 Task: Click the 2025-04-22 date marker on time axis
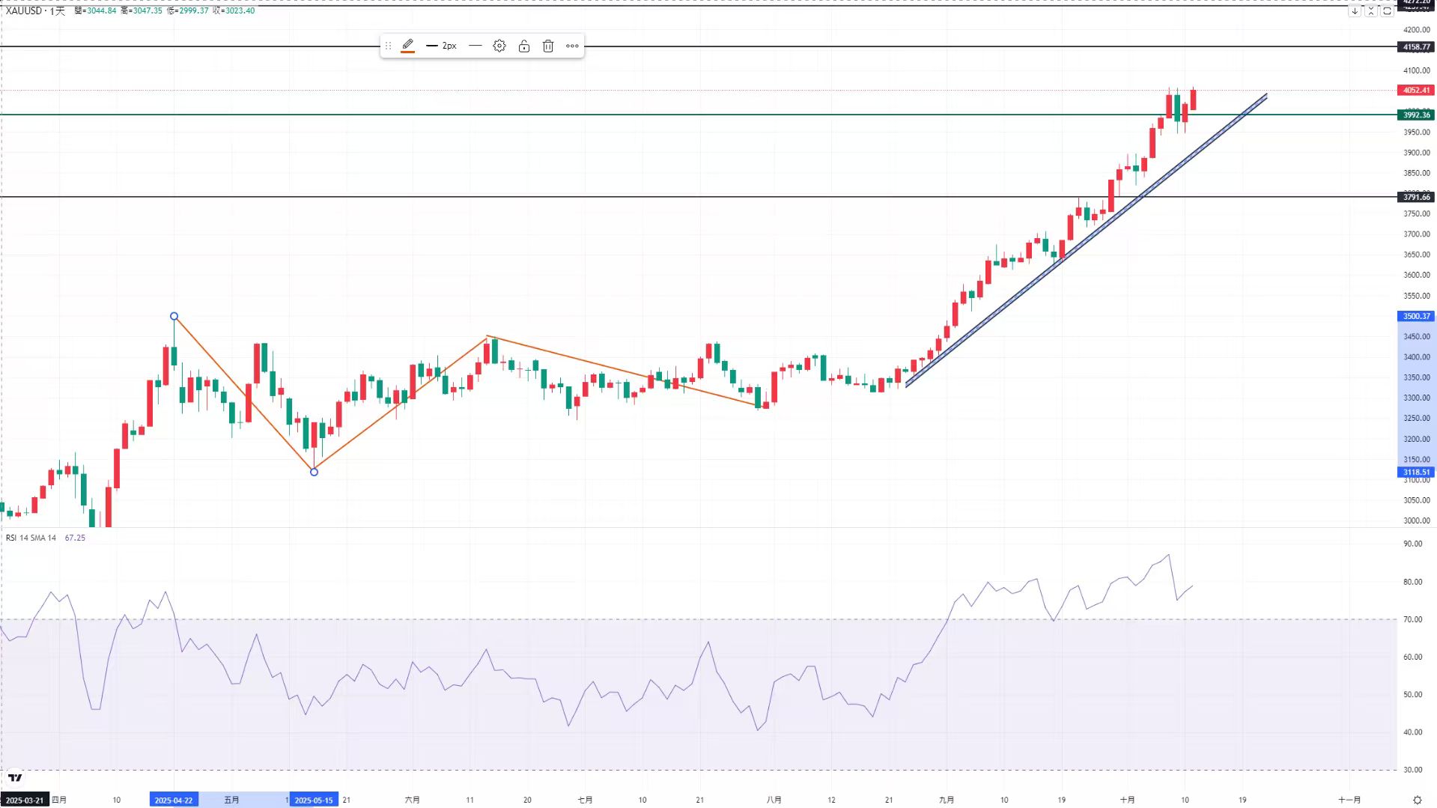(174, 800)
